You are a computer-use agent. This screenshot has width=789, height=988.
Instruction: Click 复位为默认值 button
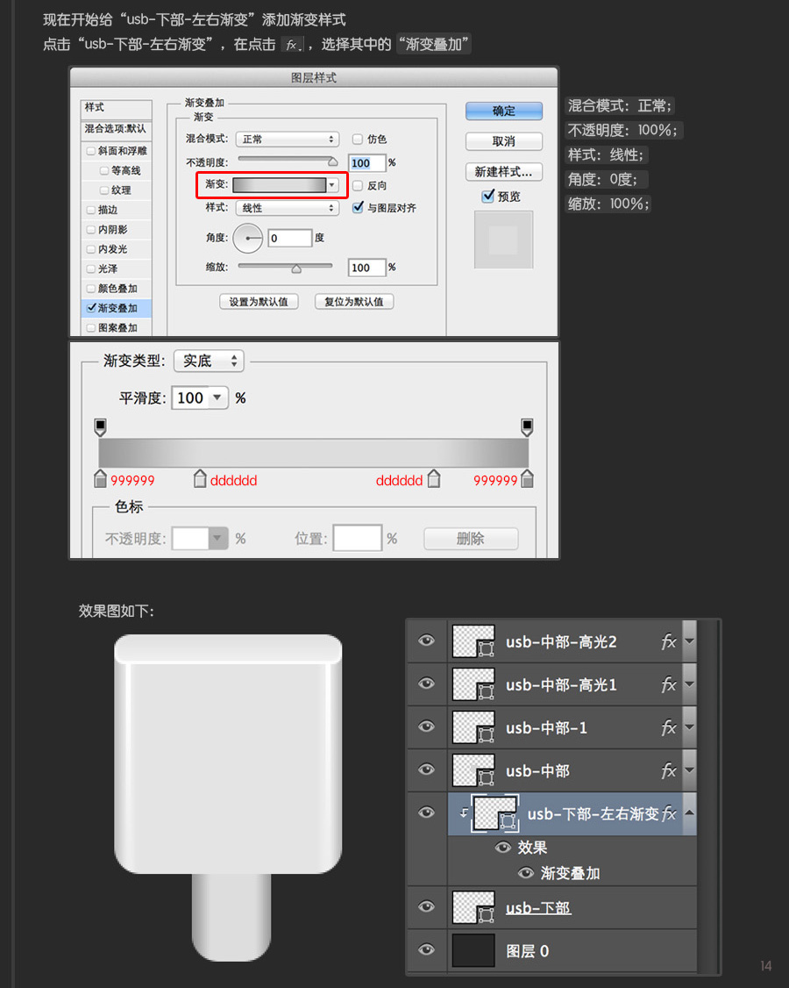[x=354, y=302]
